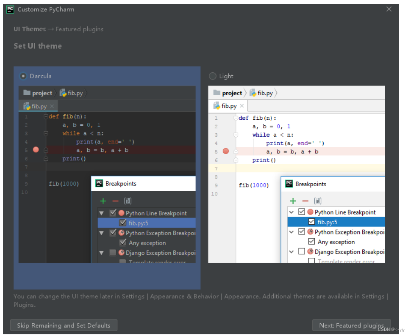Click fold marker on while line in Light preview
The width and height of the screenshot is (411, 336).
pos(236,135)
